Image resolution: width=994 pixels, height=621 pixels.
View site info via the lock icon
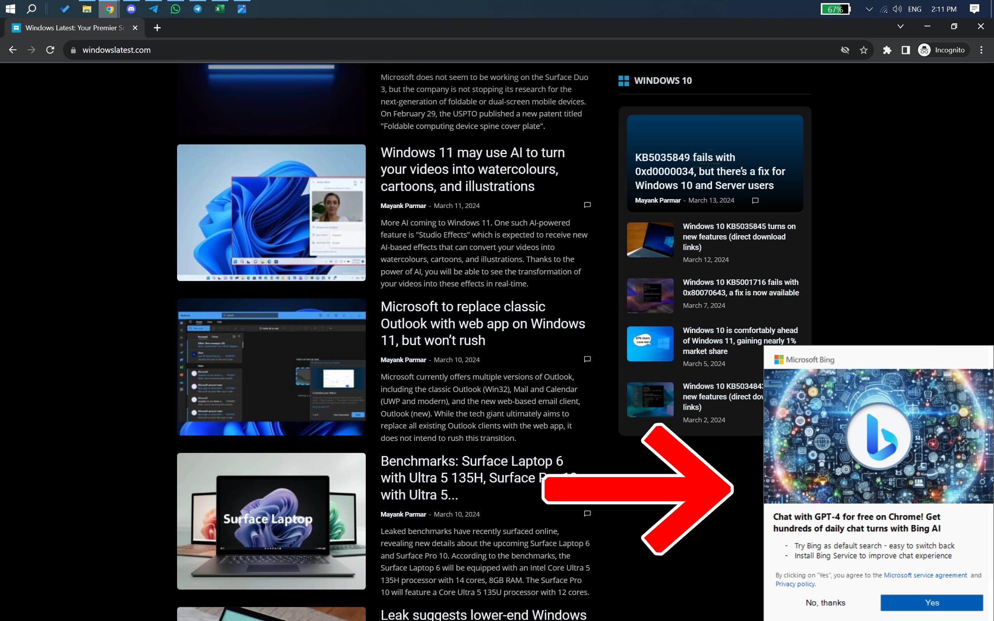pos(73,50)
